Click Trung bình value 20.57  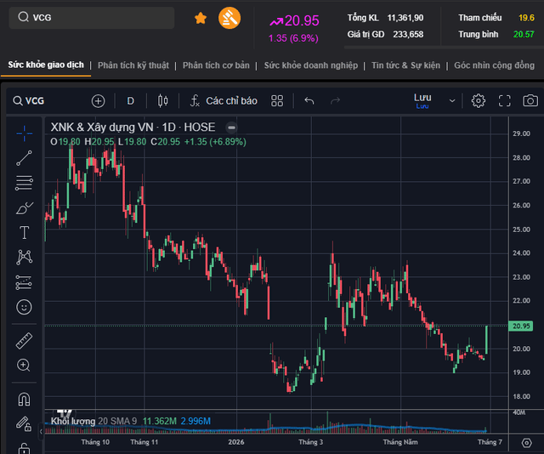point(524,34)
